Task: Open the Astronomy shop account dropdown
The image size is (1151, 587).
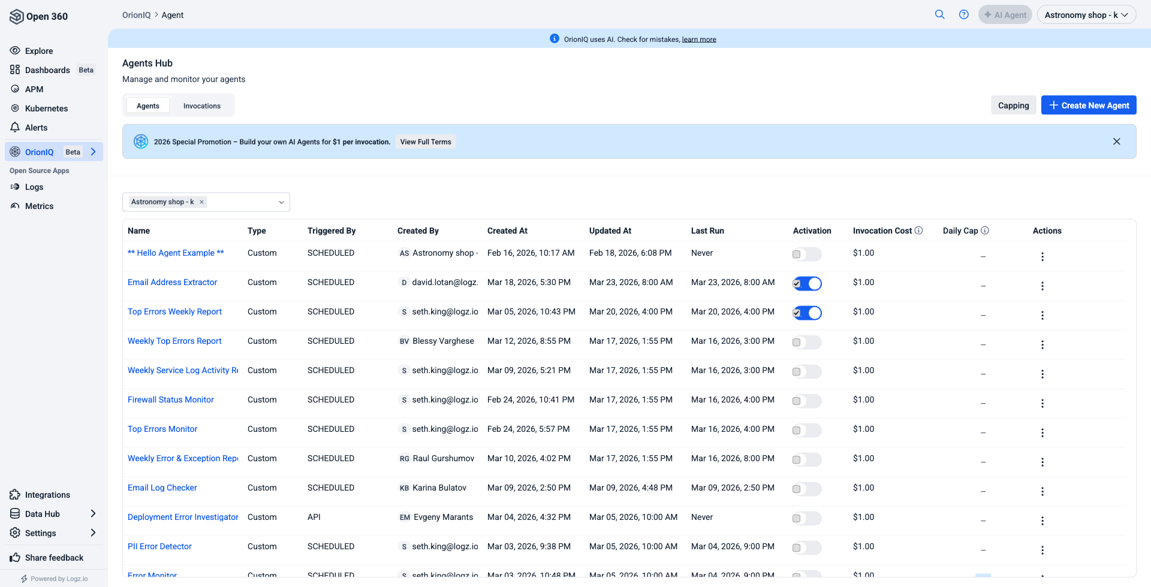Action: click(1086, 15)
